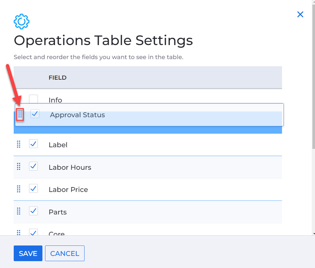Viewport: 315px width, 268px height.
Task: Uncheck Labor Hours visibility
Action: (33, 166)
